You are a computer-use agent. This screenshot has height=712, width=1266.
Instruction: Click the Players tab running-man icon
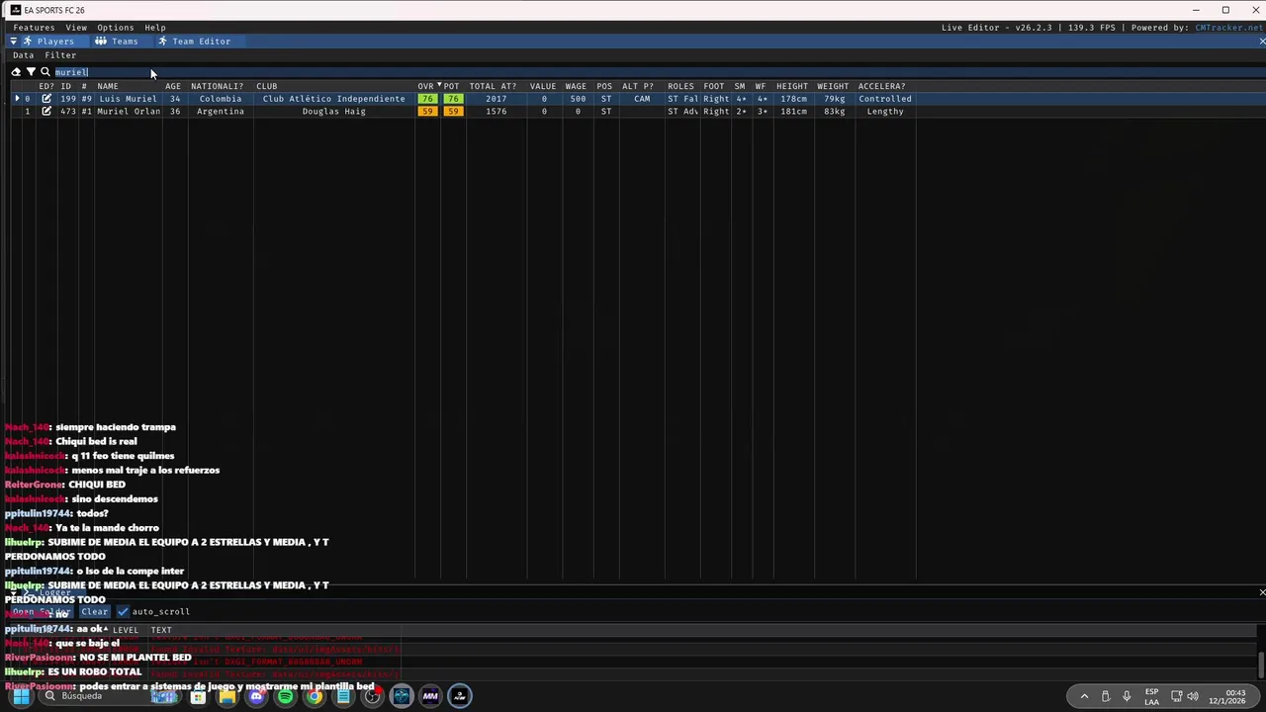[x=28, y=42]
